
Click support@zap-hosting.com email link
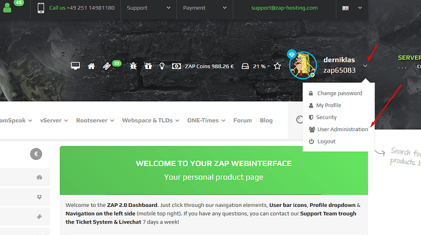[284, 8]
